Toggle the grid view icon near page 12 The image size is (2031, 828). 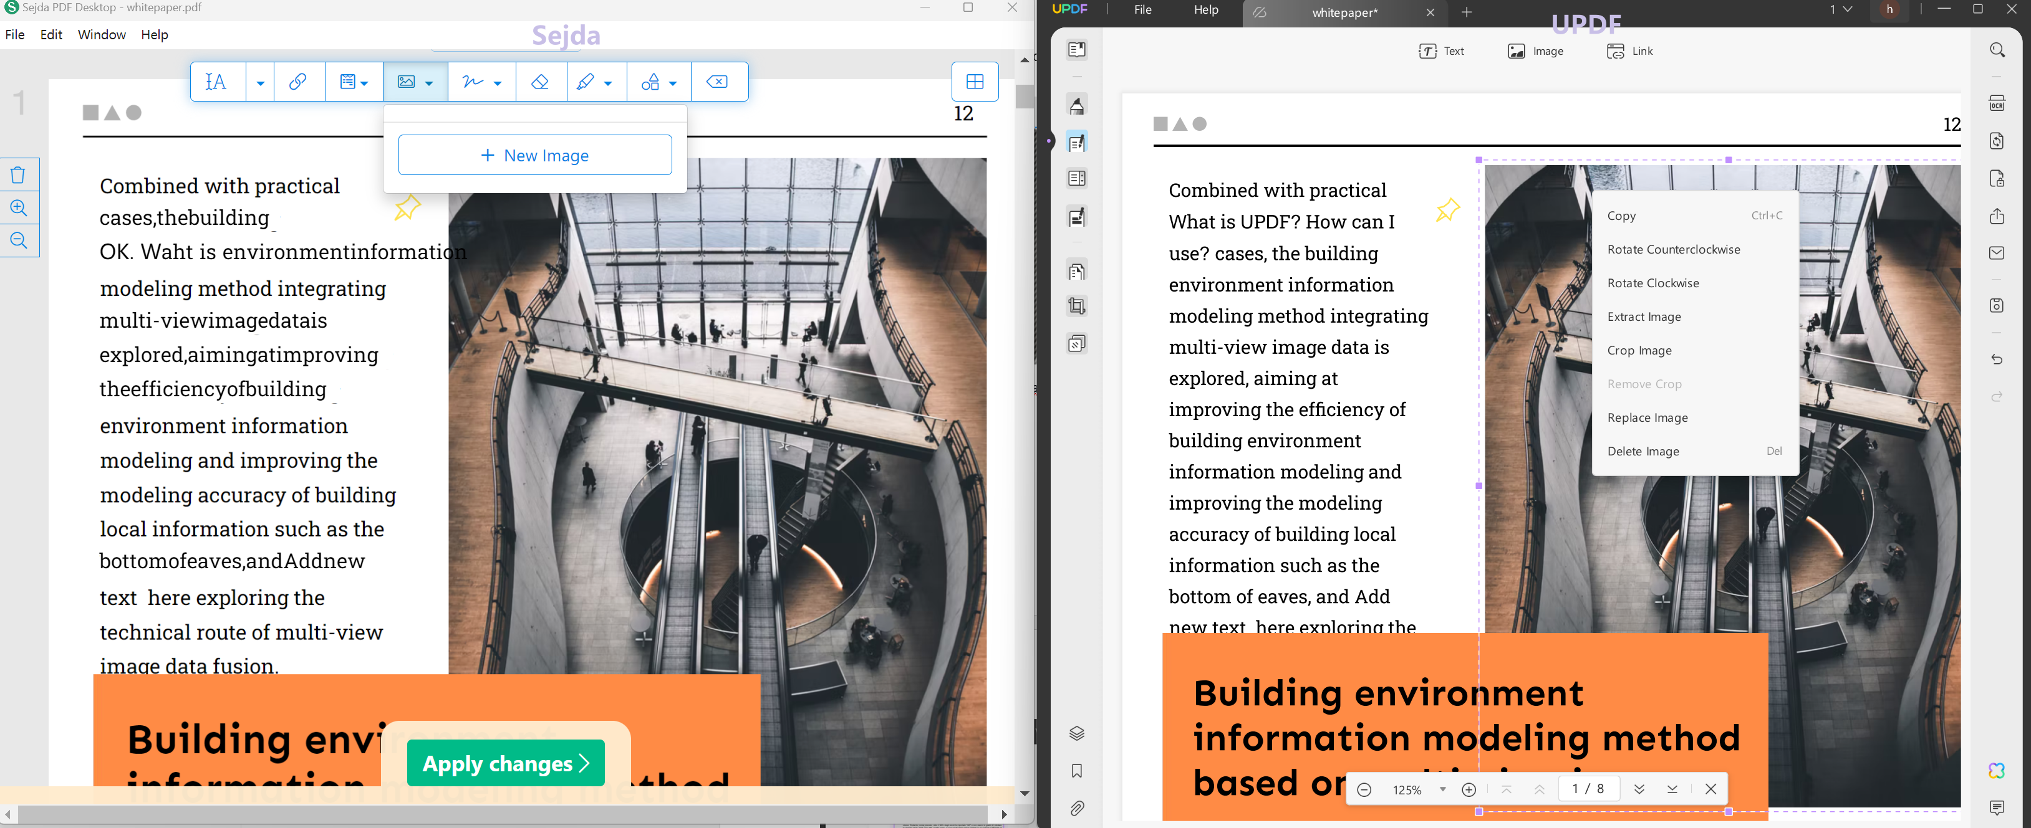[x=975, y=81]
